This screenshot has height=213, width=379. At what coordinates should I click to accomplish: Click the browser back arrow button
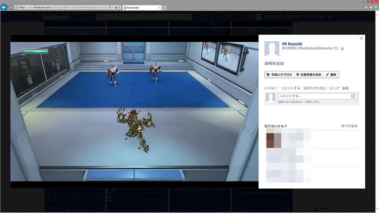point(4,7)
